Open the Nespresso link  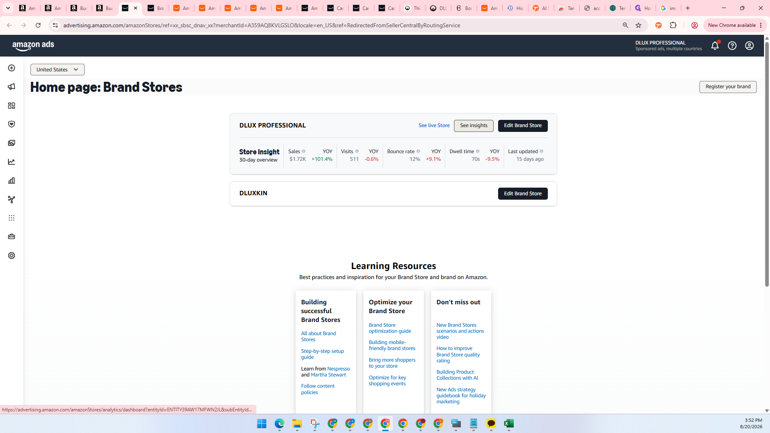(338, 369)
